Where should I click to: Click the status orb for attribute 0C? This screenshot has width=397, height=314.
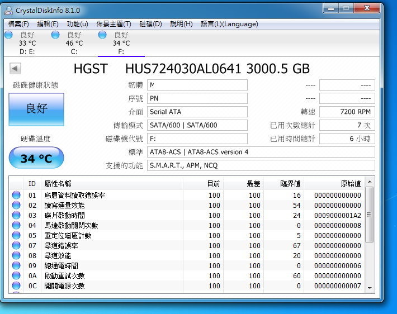tap(16, 286)
